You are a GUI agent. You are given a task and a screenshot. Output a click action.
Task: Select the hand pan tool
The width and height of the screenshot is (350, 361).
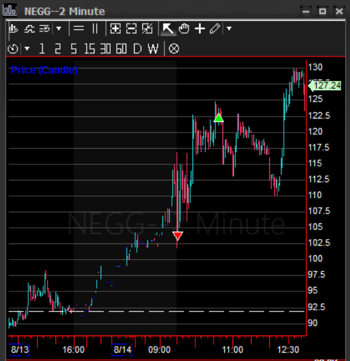pyautogui.click(x=184, y=29)
